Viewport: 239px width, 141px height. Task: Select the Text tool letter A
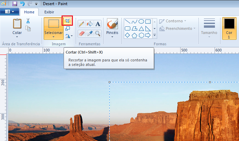click(98, 24)
